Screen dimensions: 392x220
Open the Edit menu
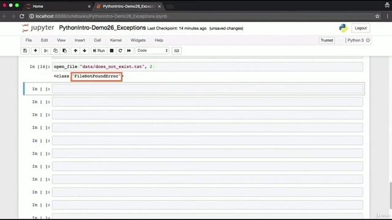[x=44, y=40]
